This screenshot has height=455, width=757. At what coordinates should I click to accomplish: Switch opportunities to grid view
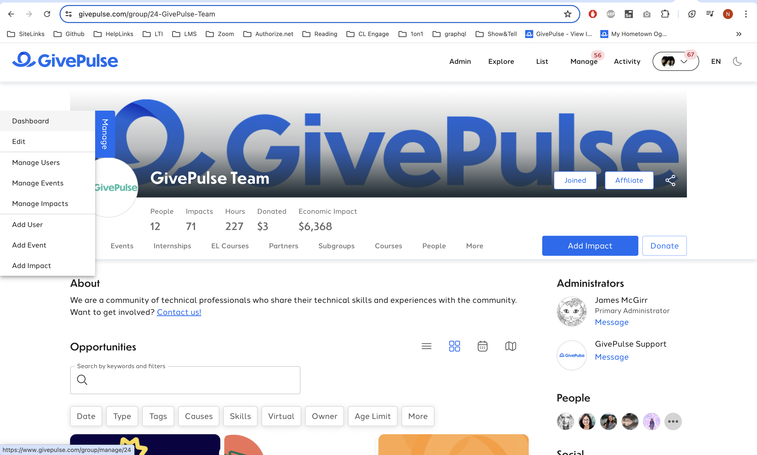point(454,346)
